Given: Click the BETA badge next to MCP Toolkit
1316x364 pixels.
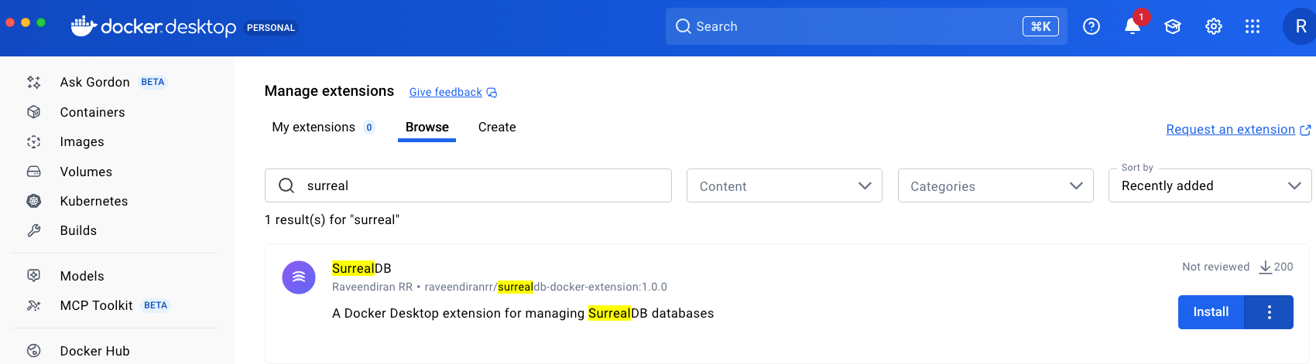Looking at the screenshot, I should (x=156, y=305).
